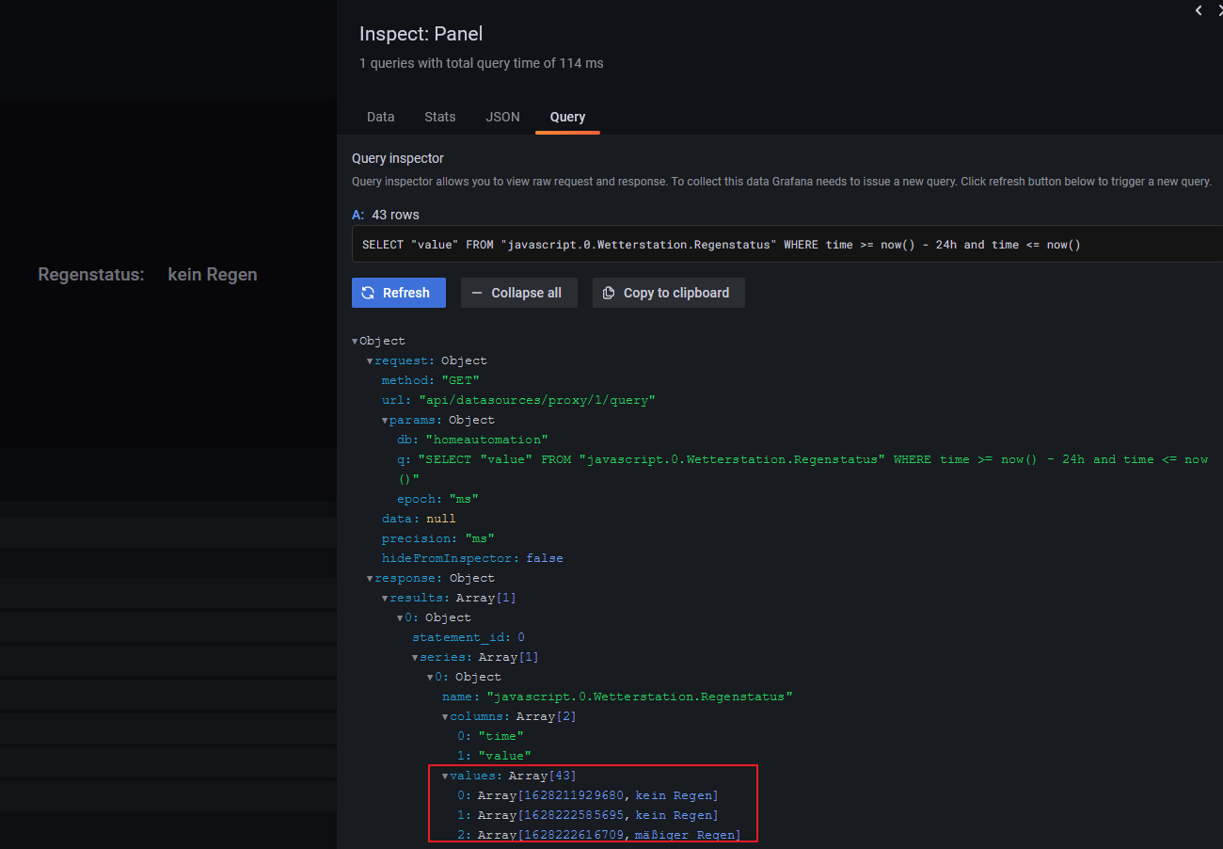
Task: Click the data: null line
Action: 419,519
